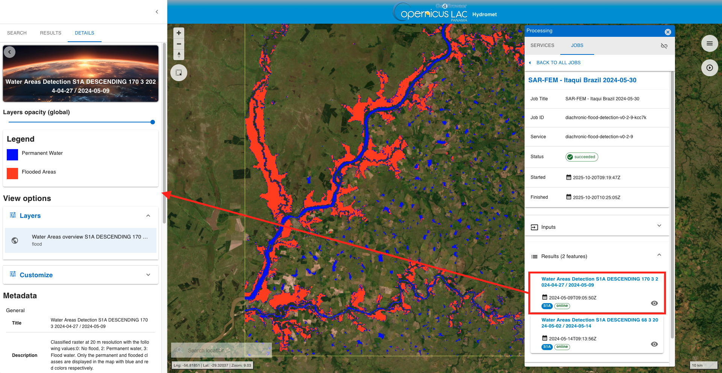
Task: Click the map zoom in button
Action: pos(179,33)
